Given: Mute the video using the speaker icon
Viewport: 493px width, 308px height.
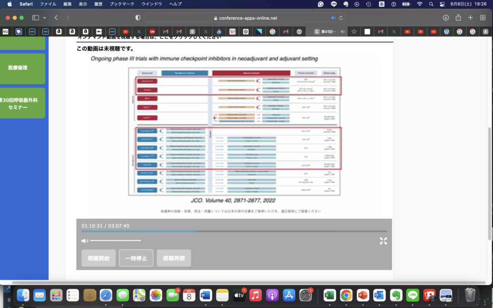Looking at the screenshot, I should pyautogui.click(x=85, y=241).
